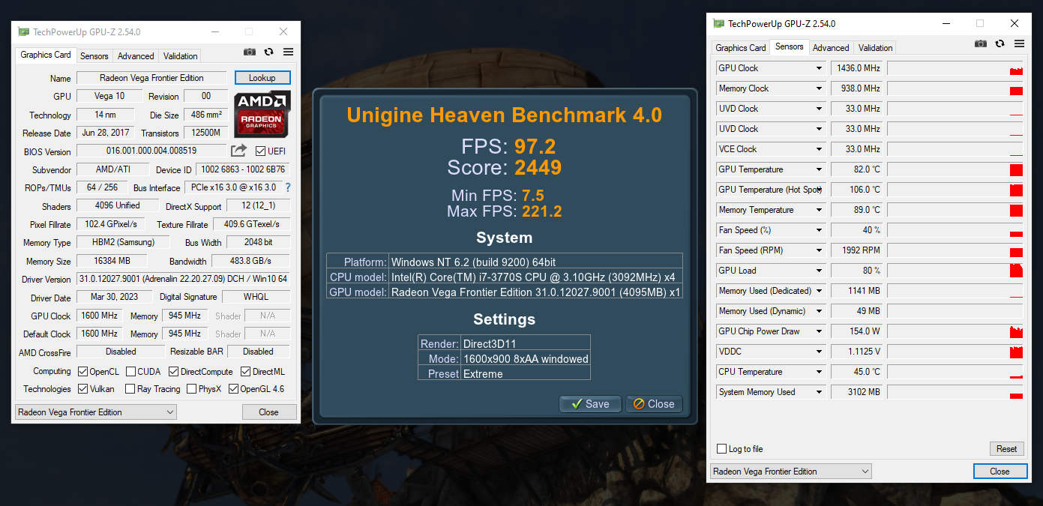Enable the Log to file checkbox
Viewport: 1043px width, 506px height.
(722, 449)
